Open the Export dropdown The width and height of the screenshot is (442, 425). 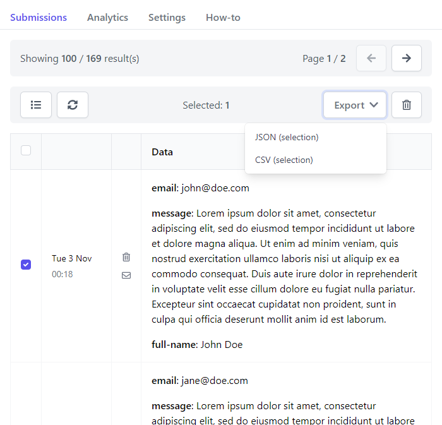[x=355, y=105]
